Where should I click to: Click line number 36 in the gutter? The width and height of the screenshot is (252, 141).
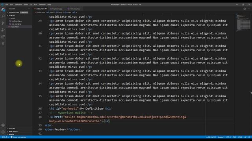click(x=40, y=108)
